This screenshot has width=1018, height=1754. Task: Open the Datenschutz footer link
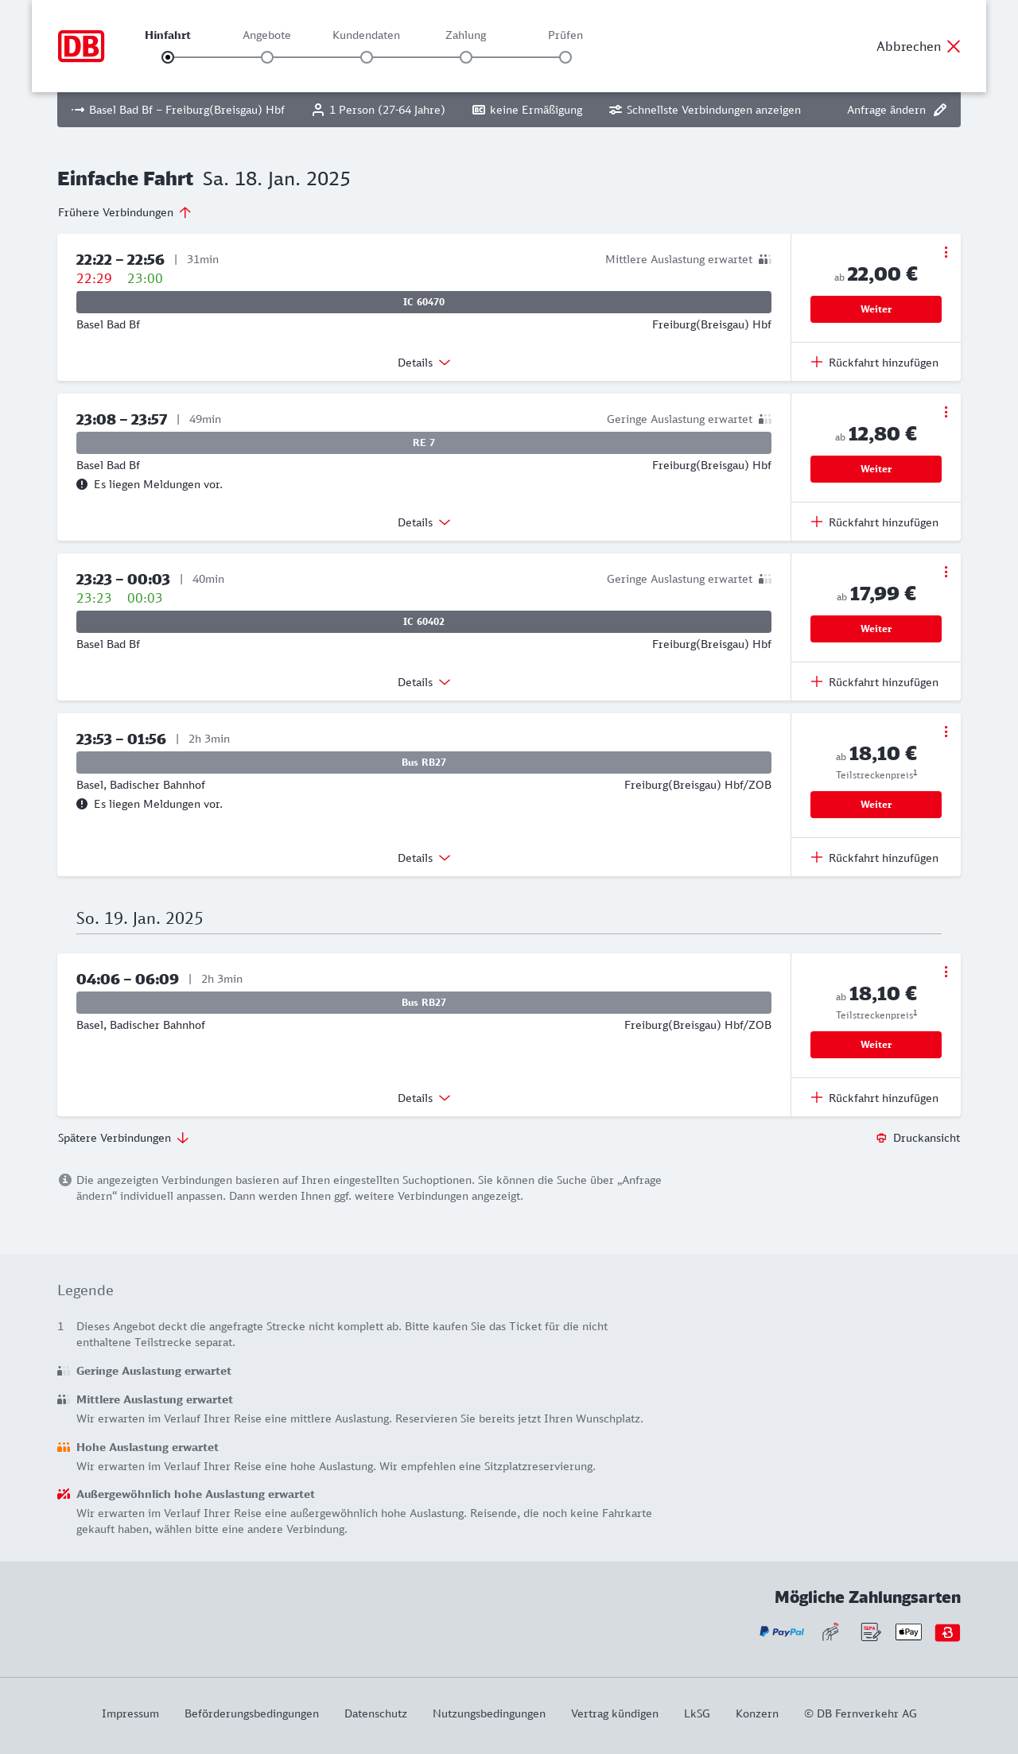[x=375, y=1713]
